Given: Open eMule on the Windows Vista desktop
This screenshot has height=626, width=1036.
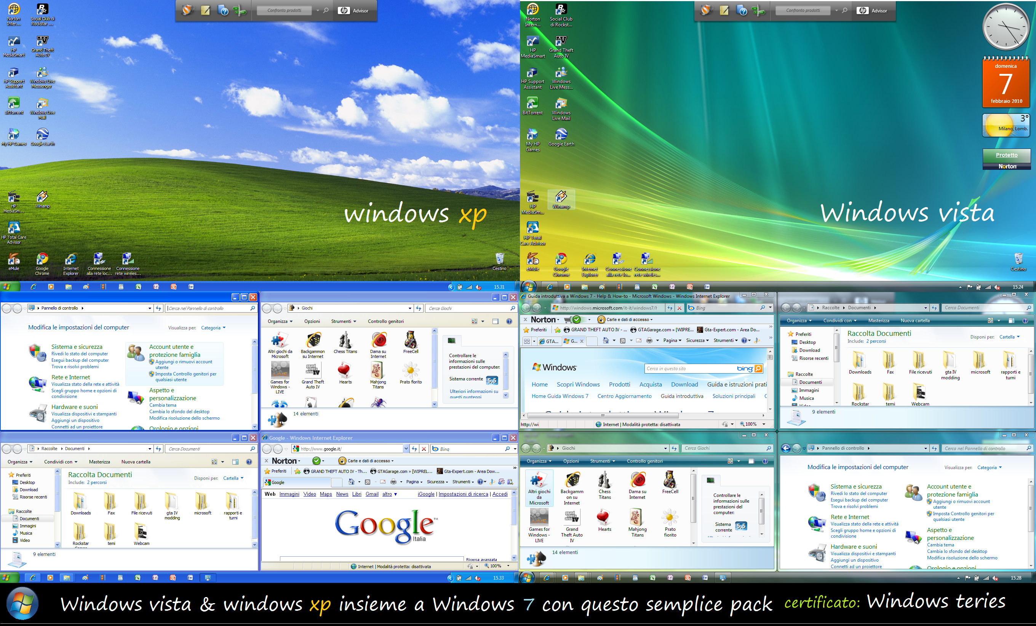Looking at the screenshot, I should 533,262.
